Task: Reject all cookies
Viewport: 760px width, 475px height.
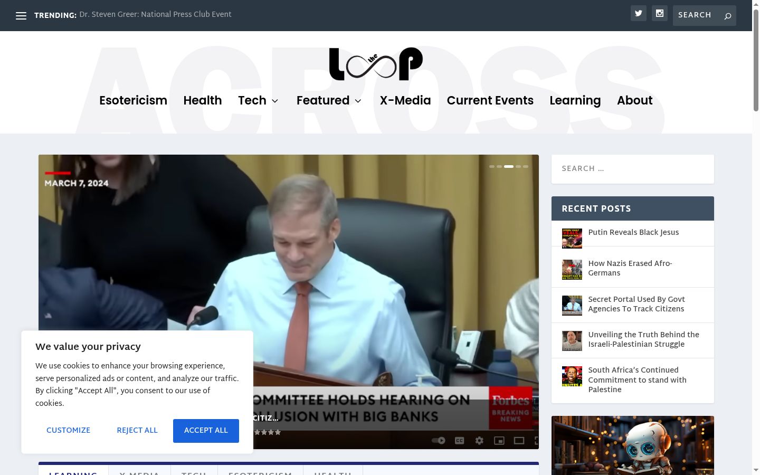Action: tap(137, 431)
